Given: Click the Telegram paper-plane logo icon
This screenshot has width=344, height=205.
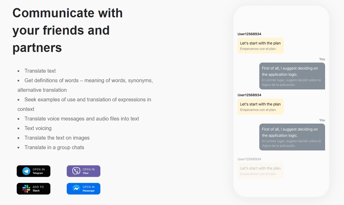Looking at the screenshot, I should tap(26, 171).
